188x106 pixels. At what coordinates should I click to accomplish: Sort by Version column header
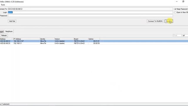click(64, 39)
